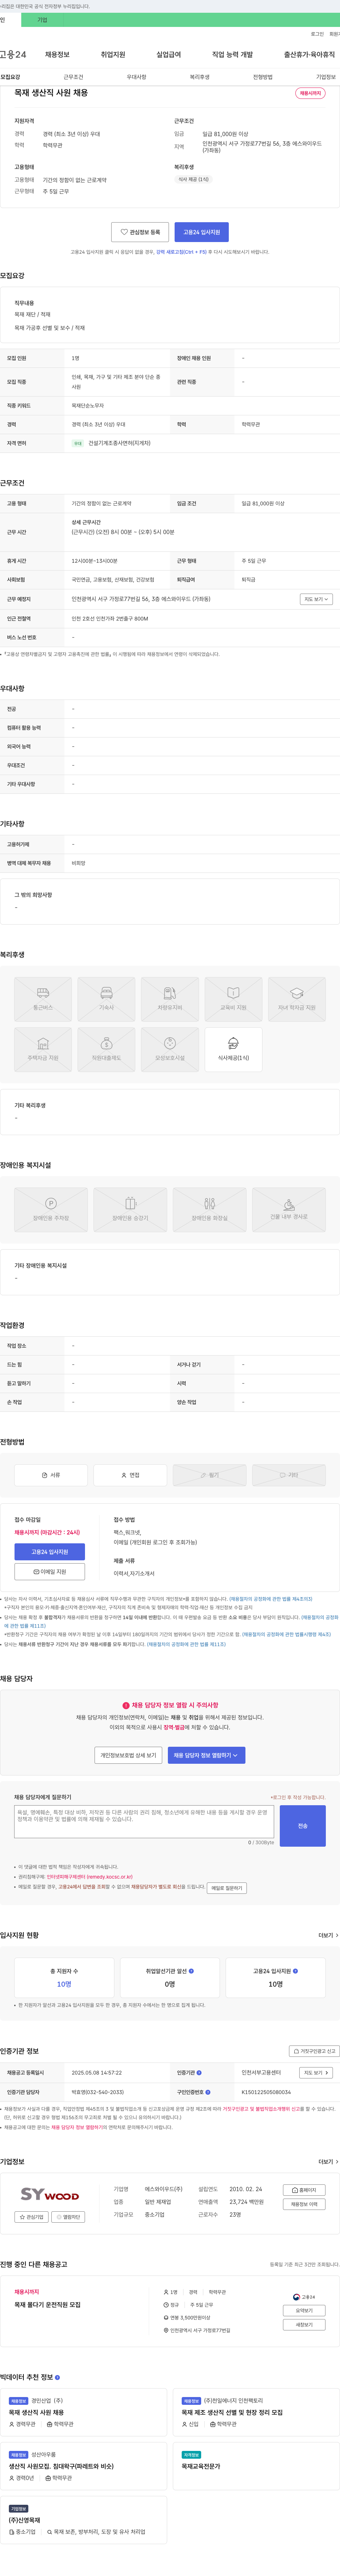Click the blue 전송 button
The height and width of the screenshot is (2576, 340).
click(303, 1826)
